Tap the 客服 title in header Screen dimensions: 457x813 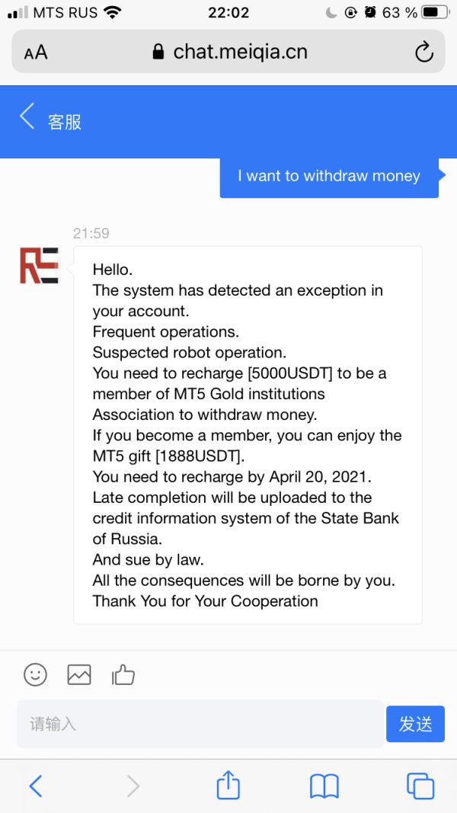pos(65,122)
